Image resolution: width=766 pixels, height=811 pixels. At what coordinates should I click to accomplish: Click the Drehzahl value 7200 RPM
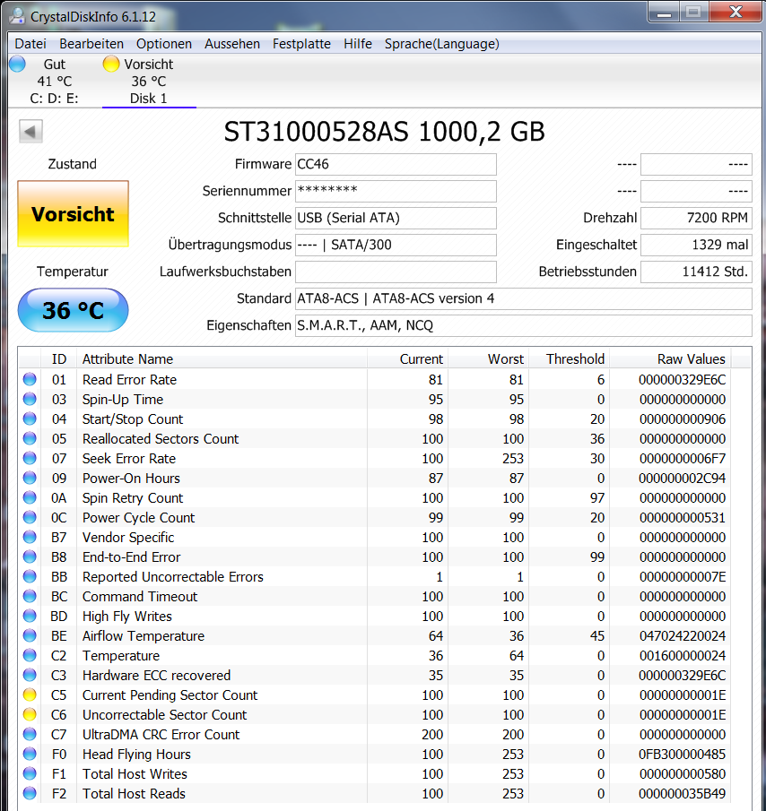coord(696,219)
